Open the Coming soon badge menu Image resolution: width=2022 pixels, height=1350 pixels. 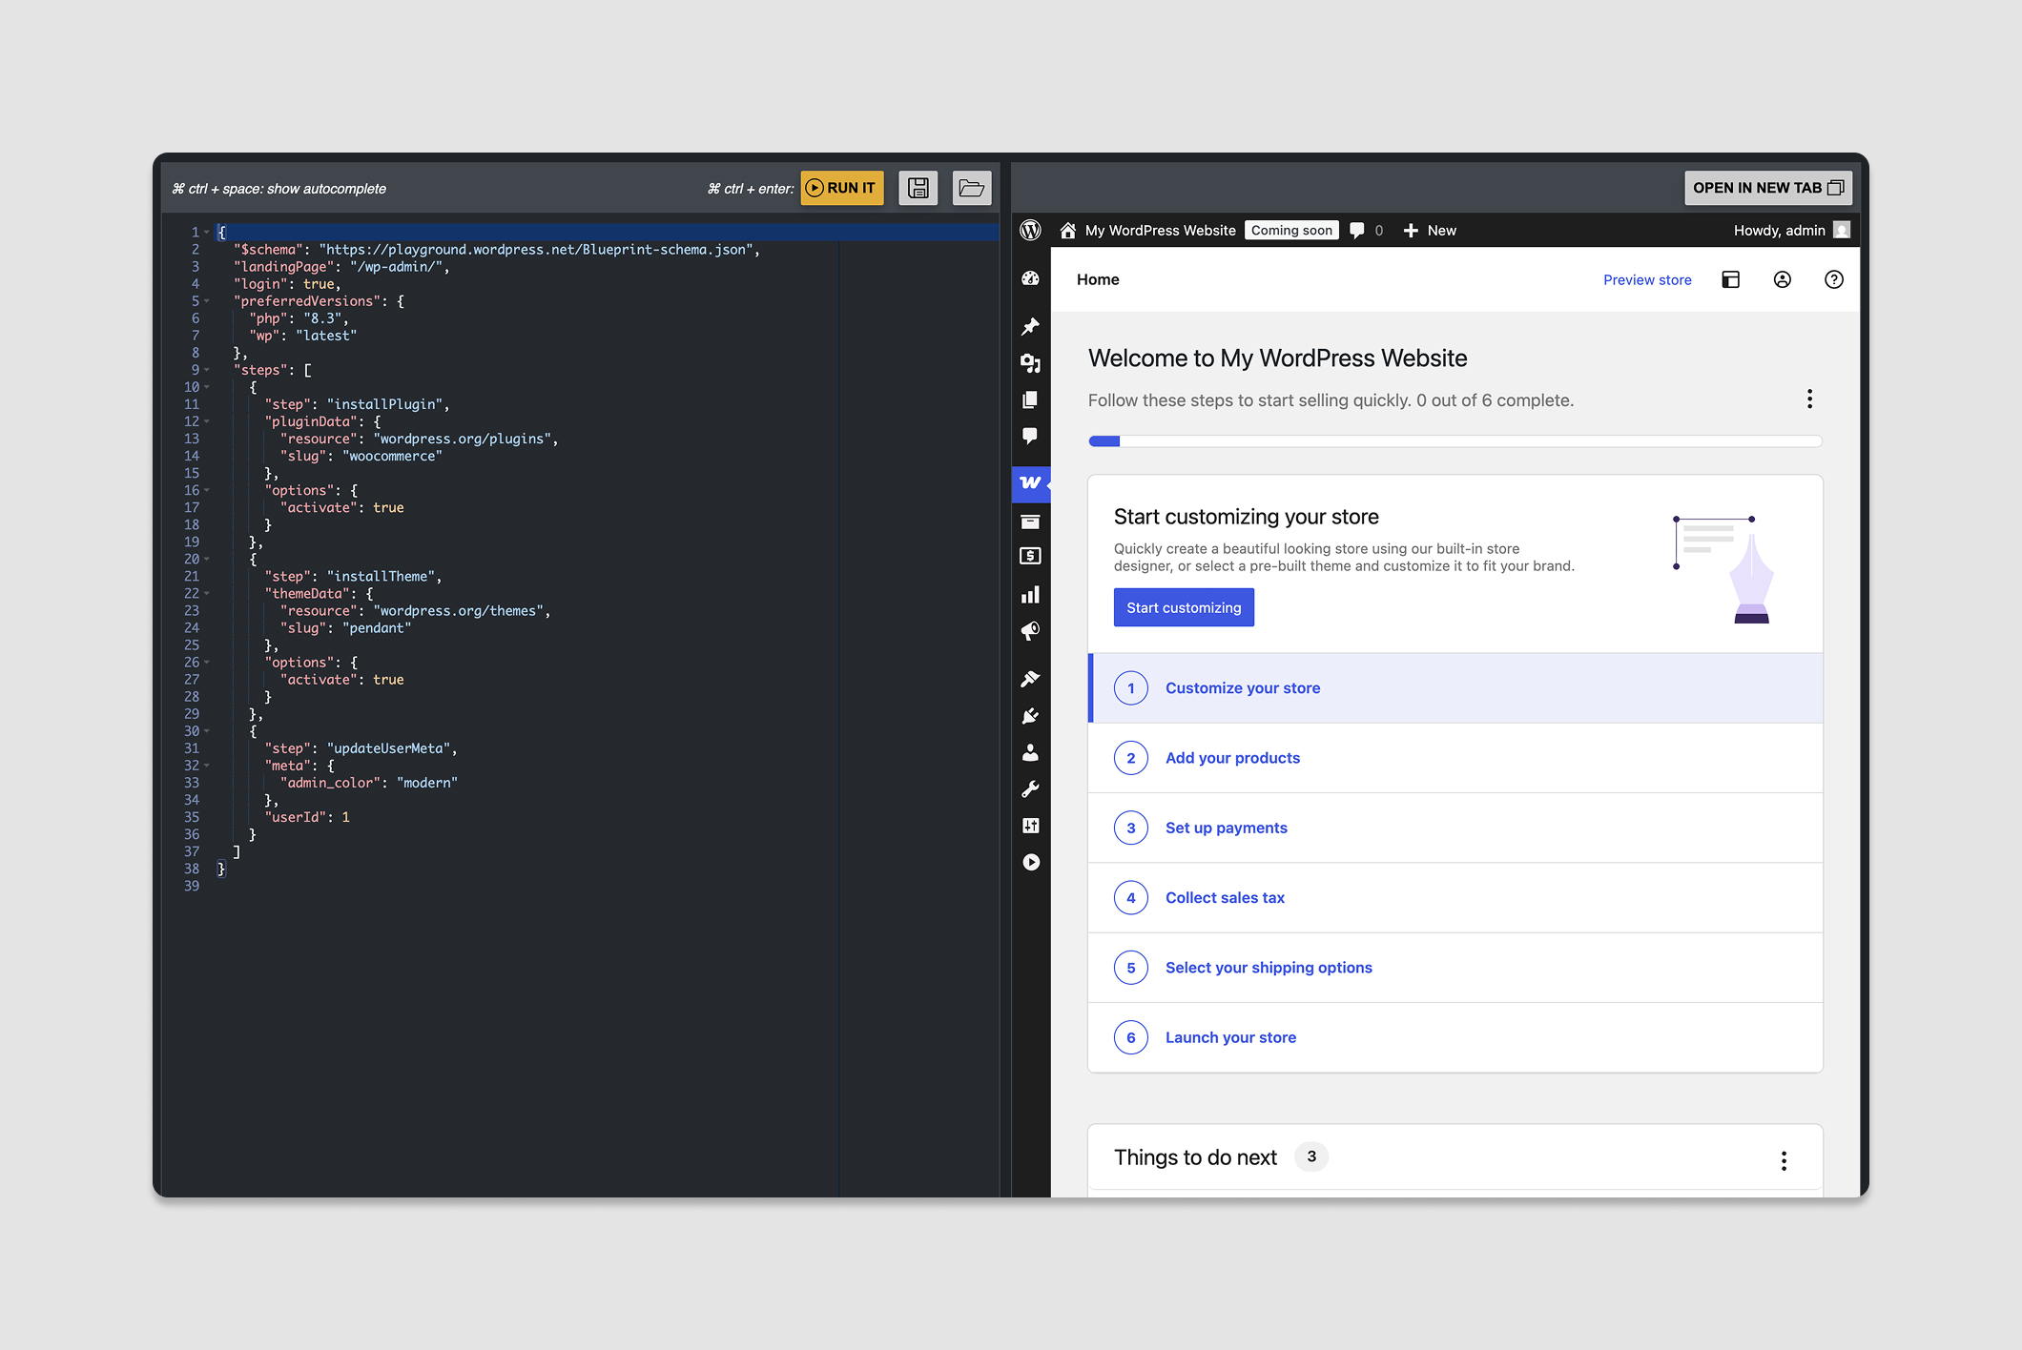point(1291,230)
